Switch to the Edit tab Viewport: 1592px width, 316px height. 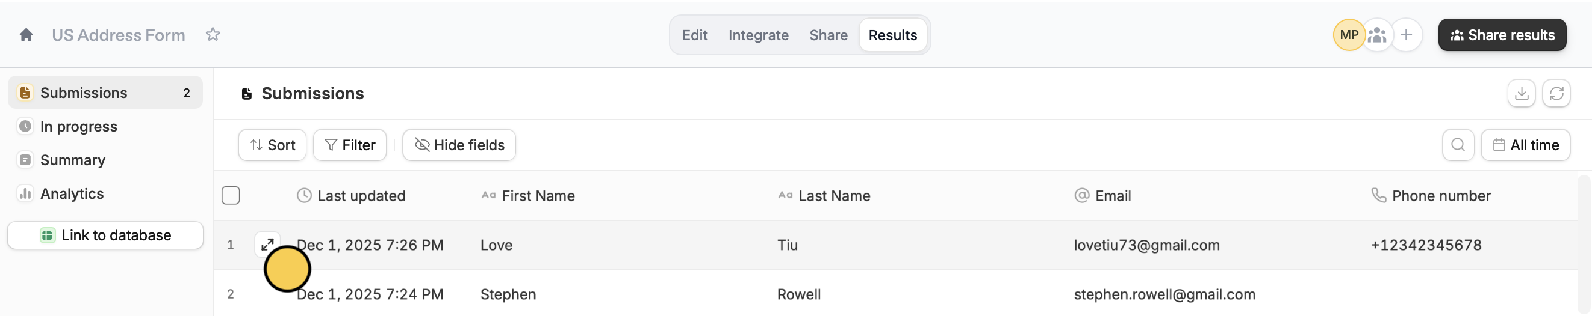pyautogui.click(x=695, y=35)
